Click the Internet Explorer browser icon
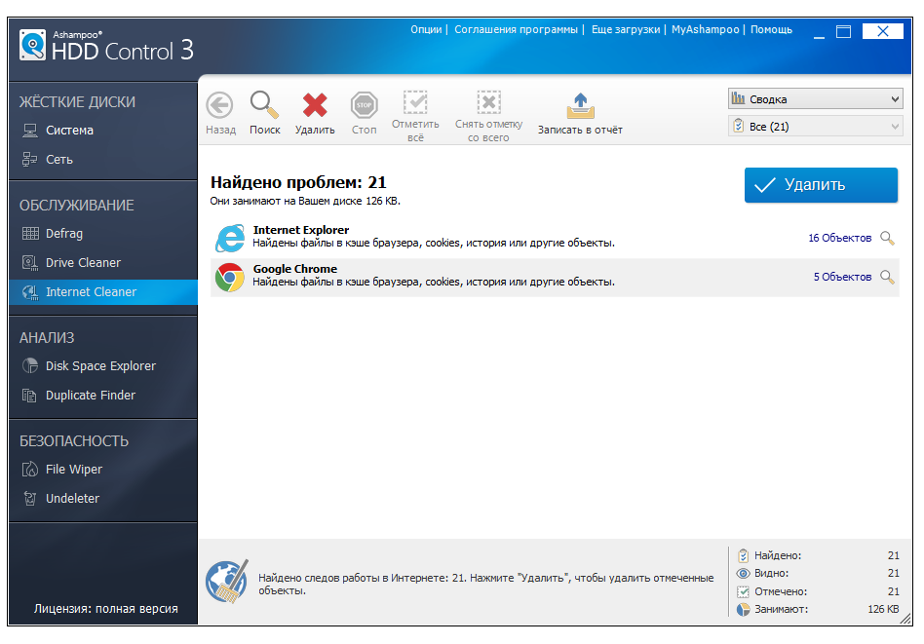Image resolution: width=924 pixels, height=644 pixels. 230,238
